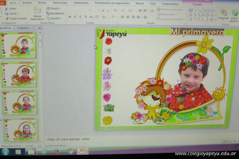This screenshot has width=239, height=159.
Task: Click the Chrome icon in taskbar
Action: [70, 152]
